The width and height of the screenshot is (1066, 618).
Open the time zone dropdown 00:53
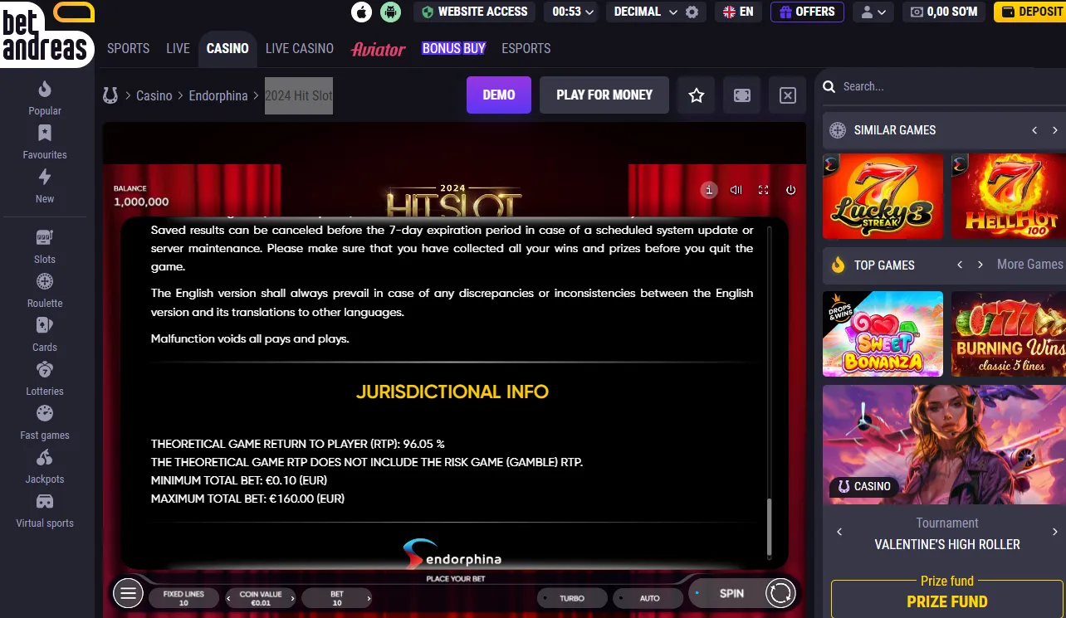tap(573, 12)
